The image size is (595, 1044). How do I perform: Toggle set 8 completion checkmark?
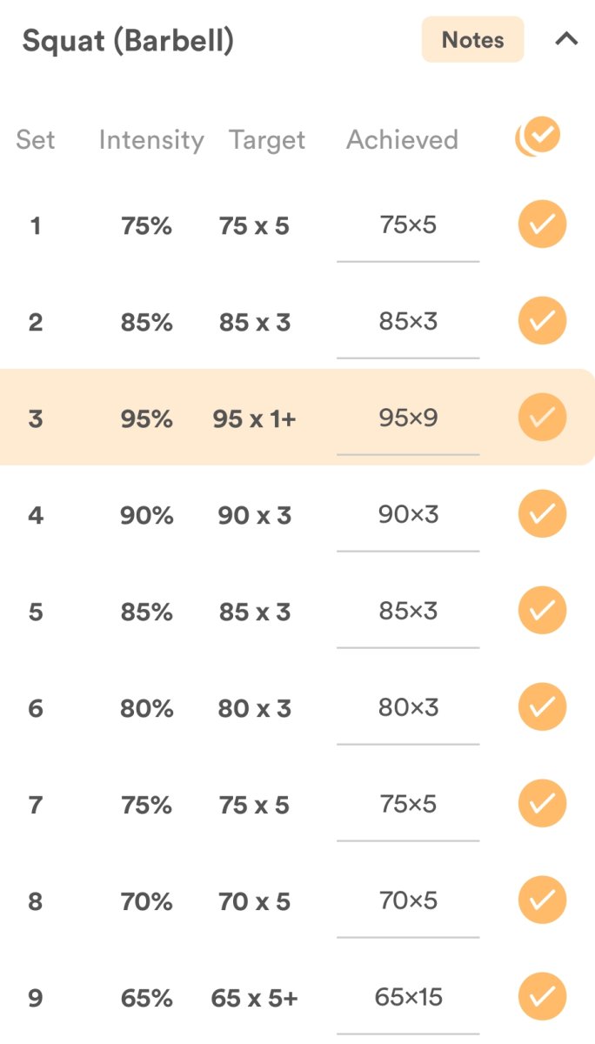click(x=542, y=900)
